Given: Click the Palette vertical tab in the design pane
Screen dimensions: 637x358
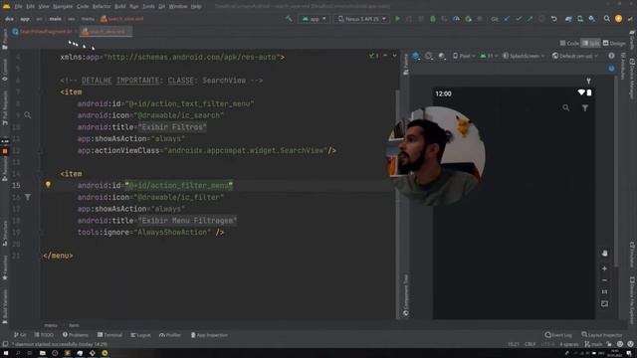Looking at the screenshot, I should (405, 64).
